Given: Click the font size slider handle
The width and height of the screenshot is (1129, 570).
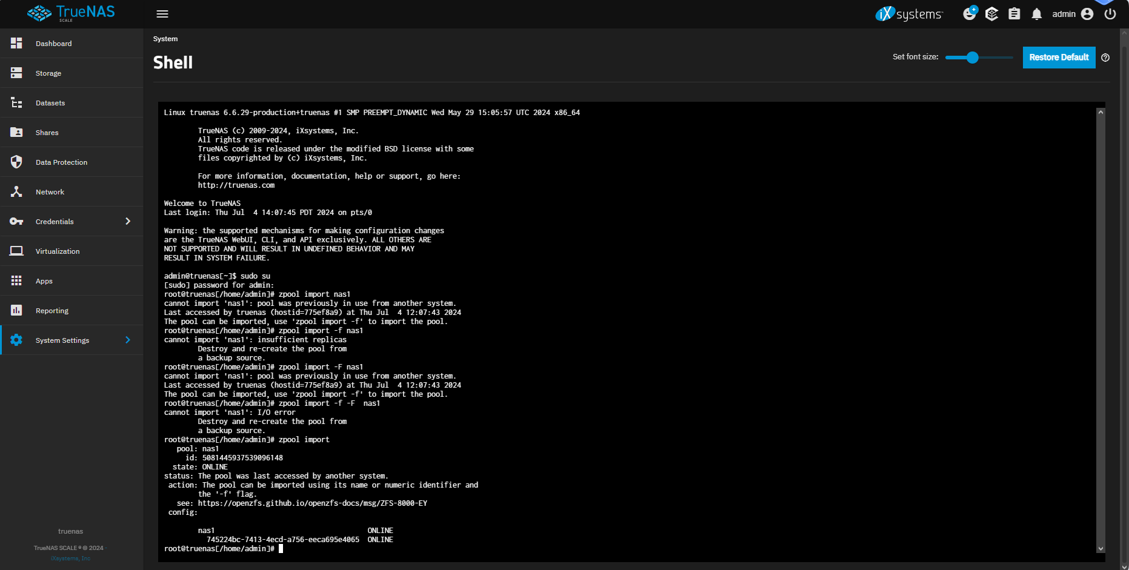Looking at the screenshot, I should coord(973,58).
